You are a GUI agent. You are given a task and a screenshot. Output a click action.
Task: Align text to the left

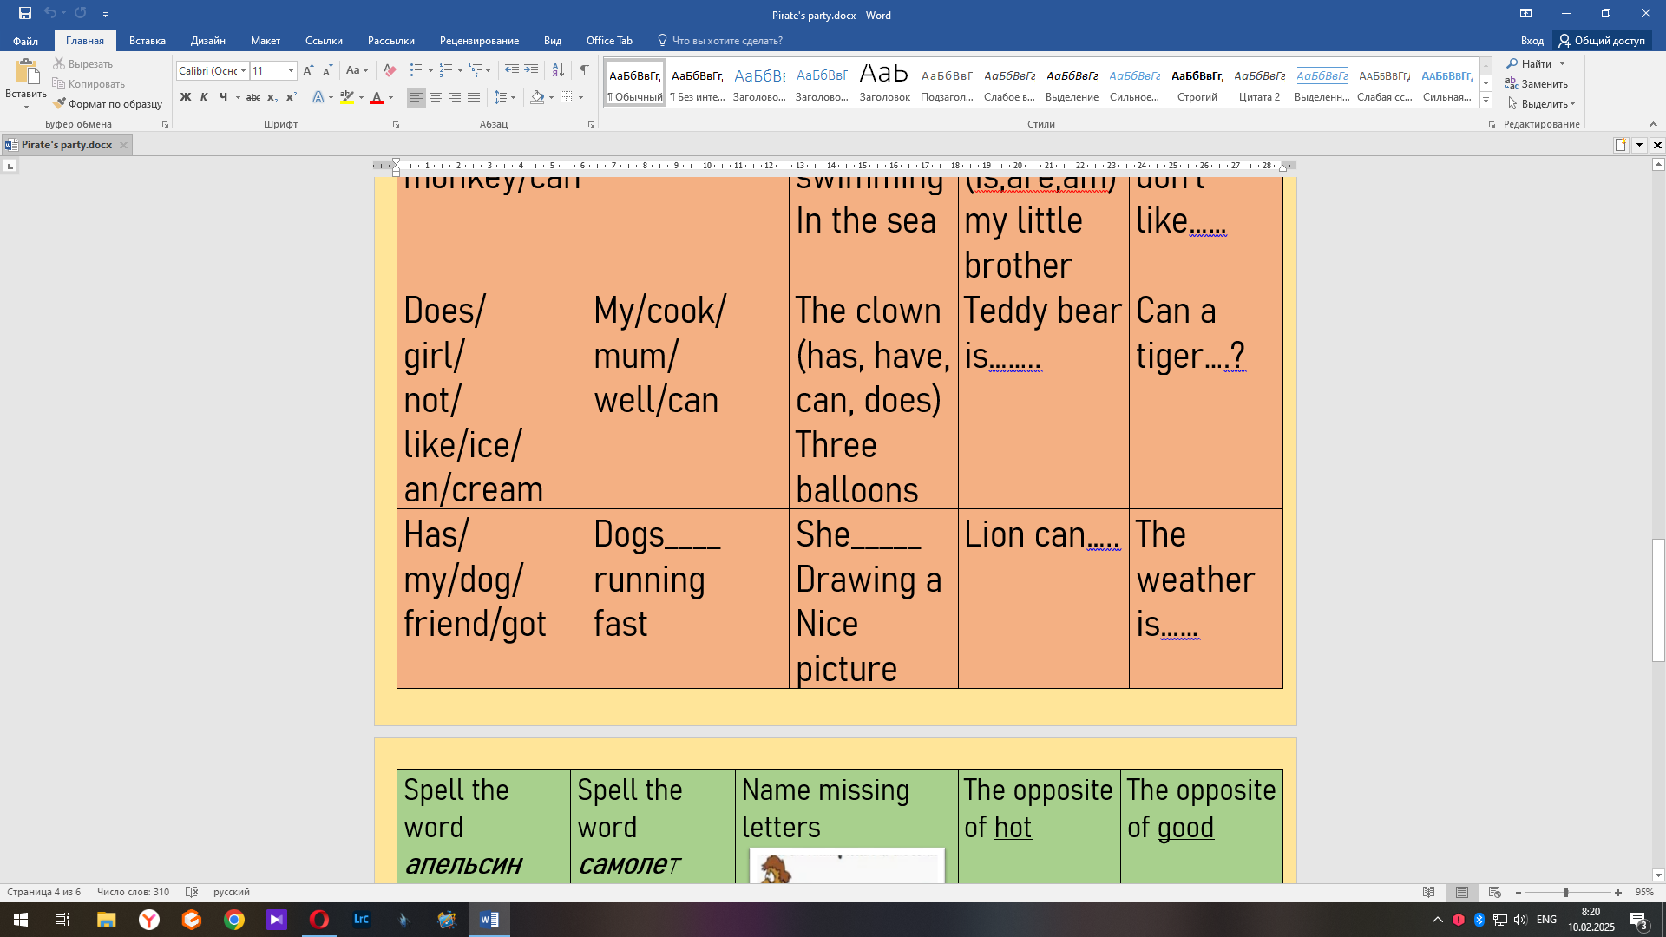click(416, 97)
